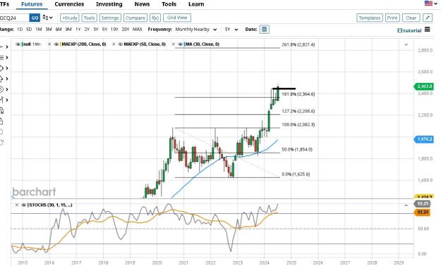Click the blue 1,976.2 moving average tag

[424, 139]
